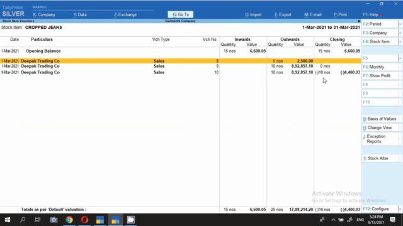403x226 pixels.
Task: Restore down the TallyPrime window
Action: coord(382,4)
